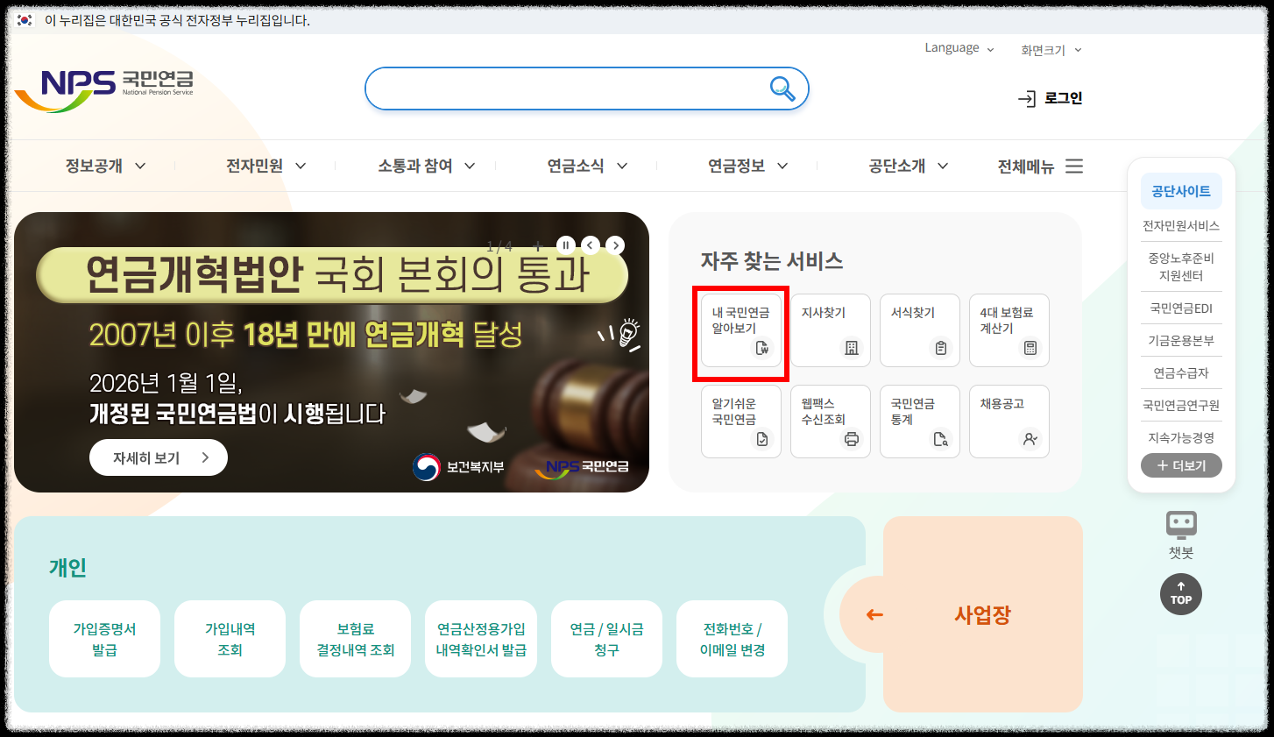The image size is (1274, 737).
Task: Select the 공단사이트 tab
Action: (x=1181, y=191)
